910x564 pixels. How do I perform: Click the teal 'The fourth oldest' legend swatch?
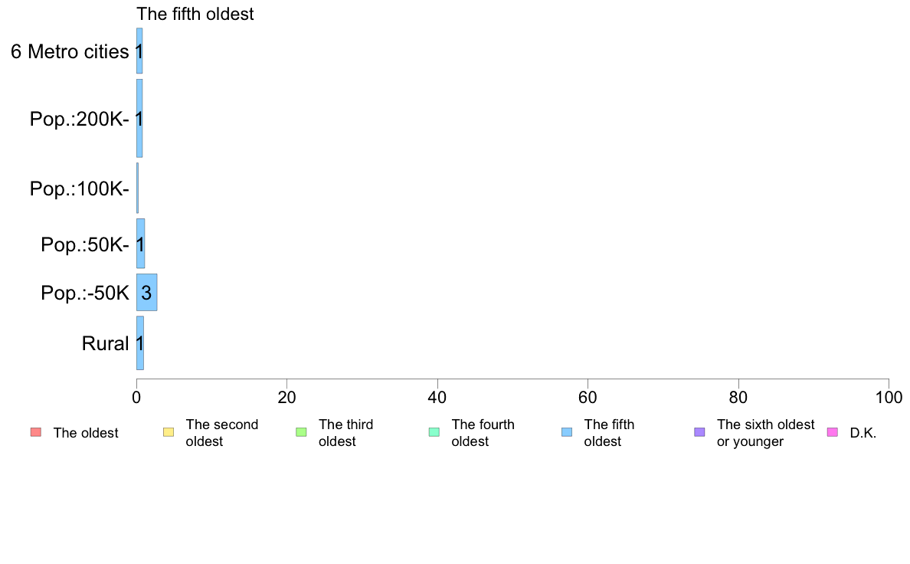pos(434,432)
